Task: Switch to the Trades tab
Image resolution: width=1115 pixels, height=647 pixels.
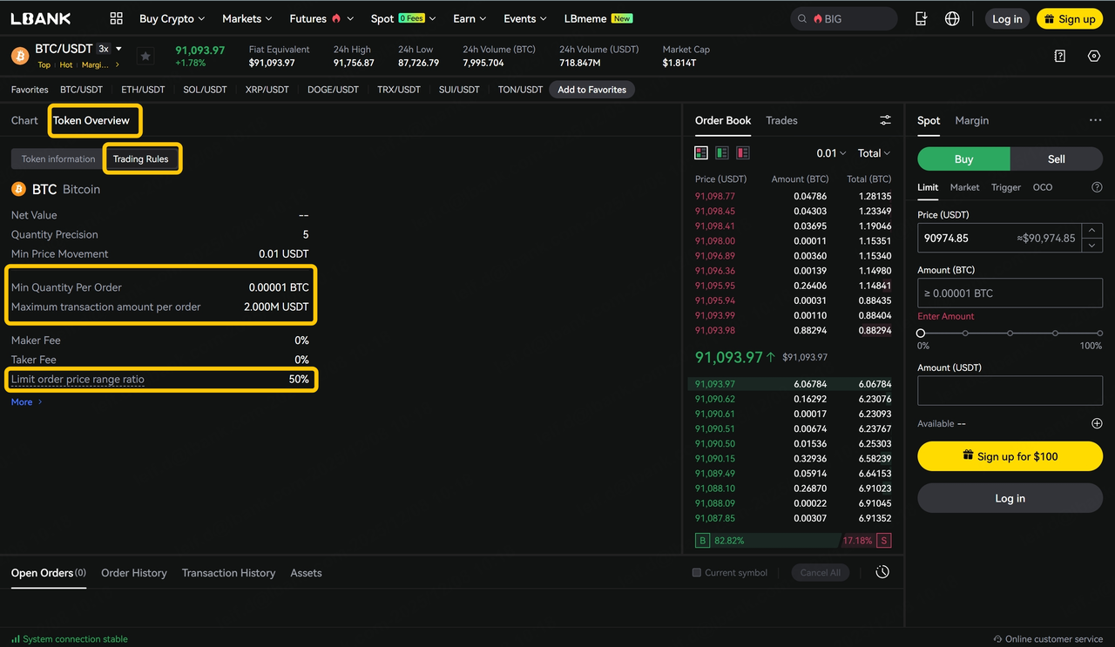Action: coord(781,120)
